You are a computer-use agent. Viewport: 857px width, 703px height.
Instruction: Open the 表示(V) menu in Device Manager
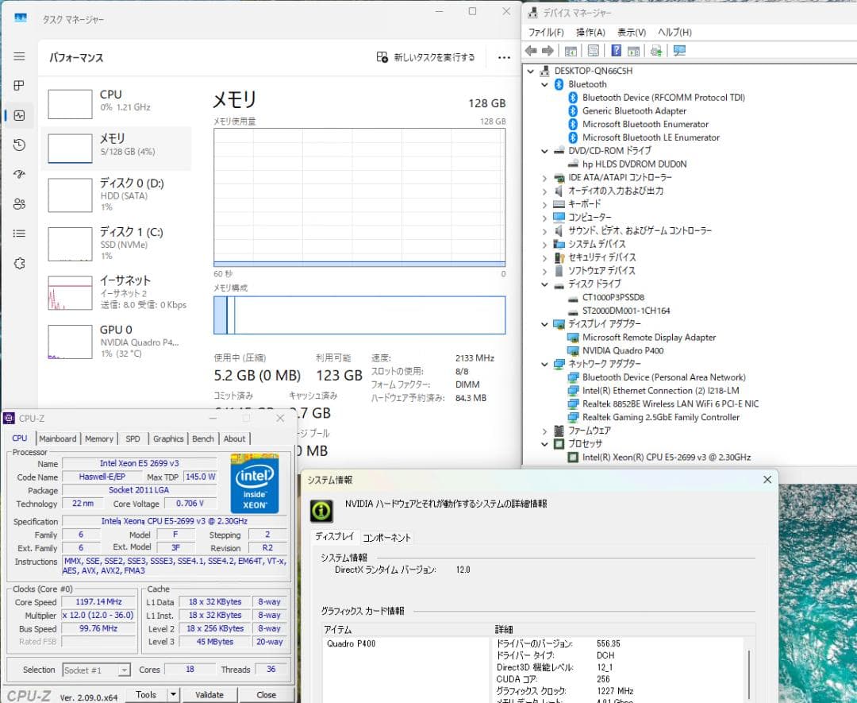[631, 32]
